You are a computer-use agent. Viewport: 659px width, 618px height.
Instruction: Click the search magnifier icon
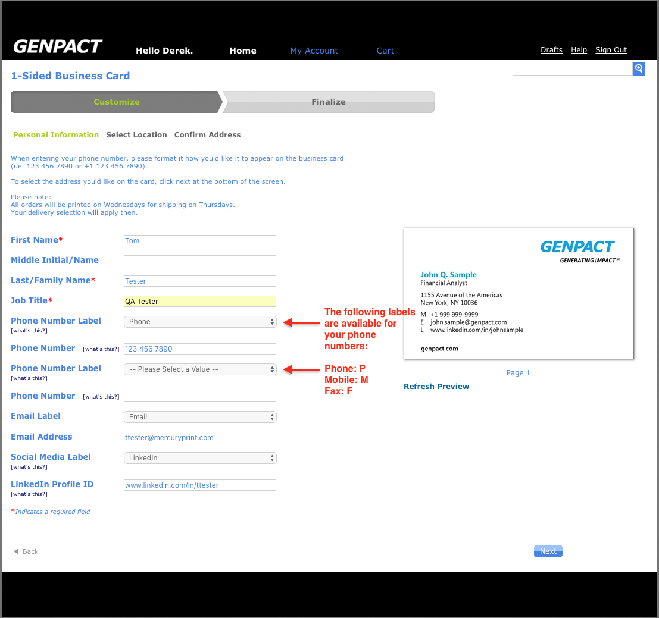tap(639, 69)
